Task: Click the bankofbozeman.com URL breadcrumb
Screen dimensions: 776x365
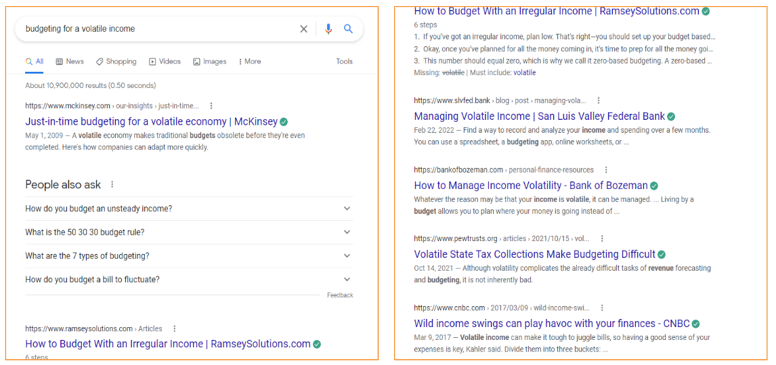Action: [x=504, y=170]
